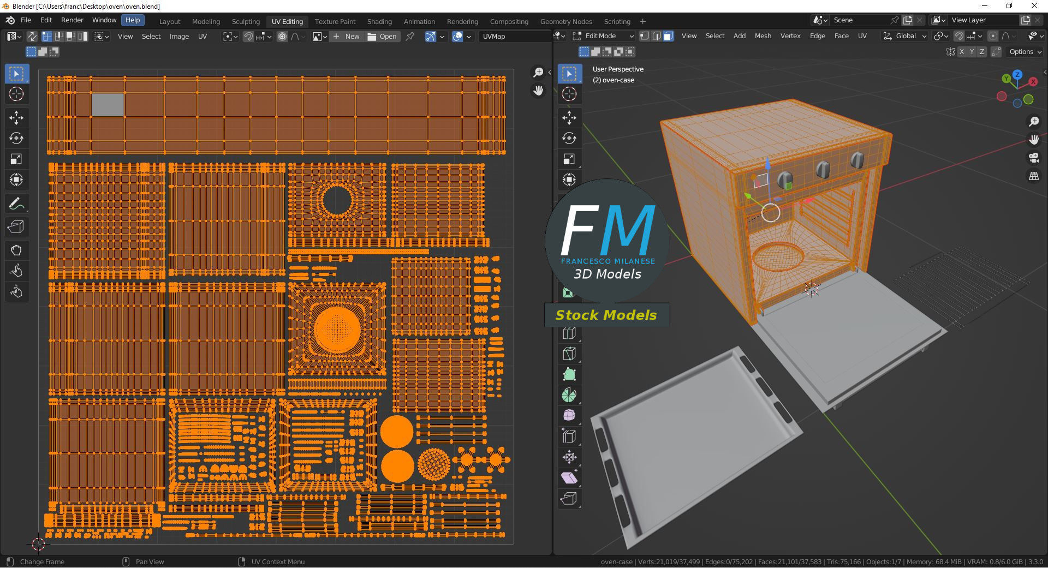1048x568 pixels.
Task: Open the Global transform orientation dropdown
Action: [905, 36]
